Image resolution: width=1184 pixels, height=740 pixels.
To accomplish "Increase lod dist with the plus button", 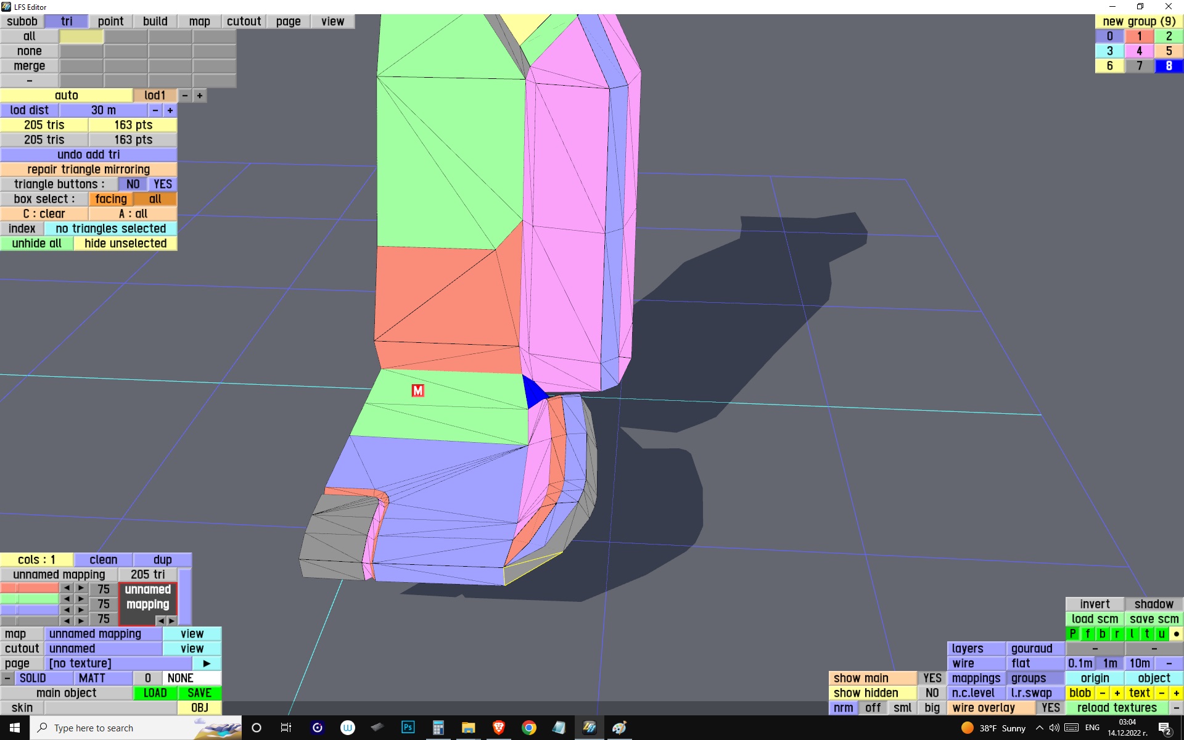I will [x=170, y=110].
